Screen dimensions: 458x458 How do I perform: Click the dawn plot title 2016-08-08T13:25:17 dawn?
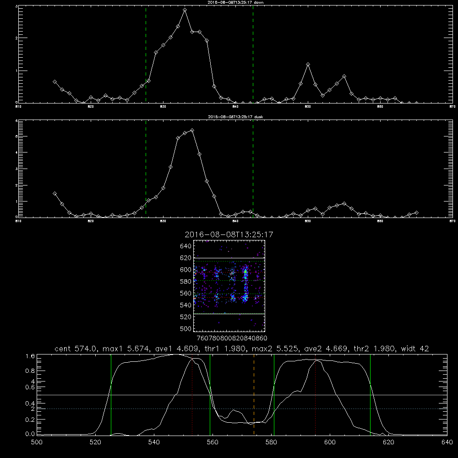(235, 2)
